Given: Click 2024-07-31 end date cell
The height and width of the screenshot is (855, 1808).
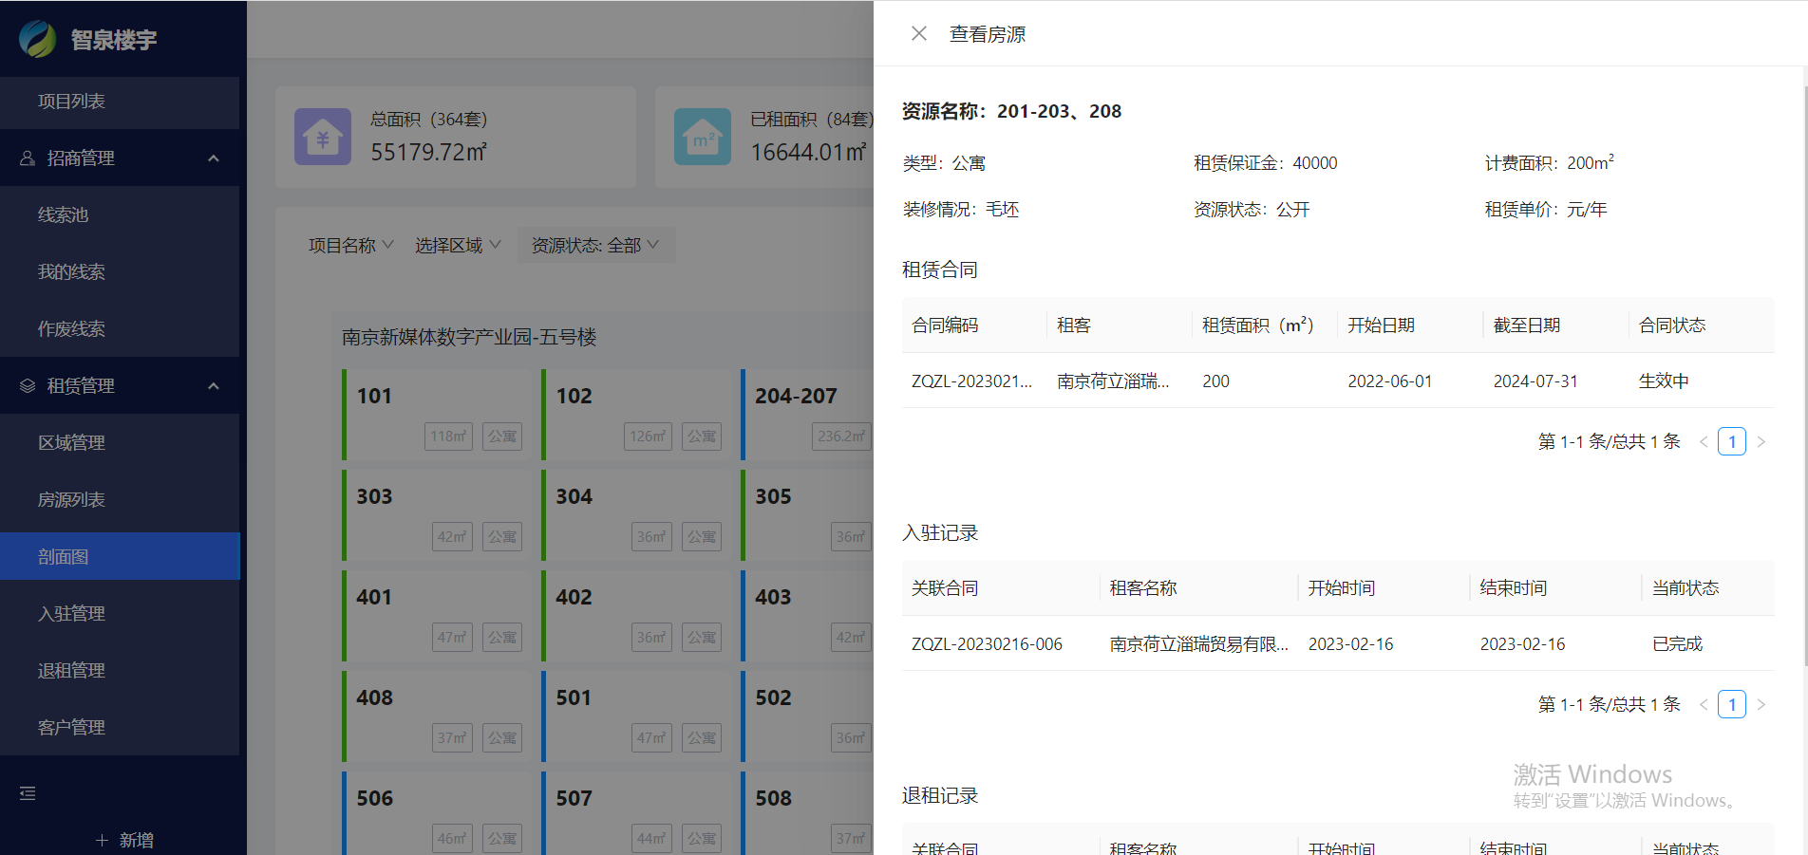Looking at the screenshot, I should pos(1535,381).
